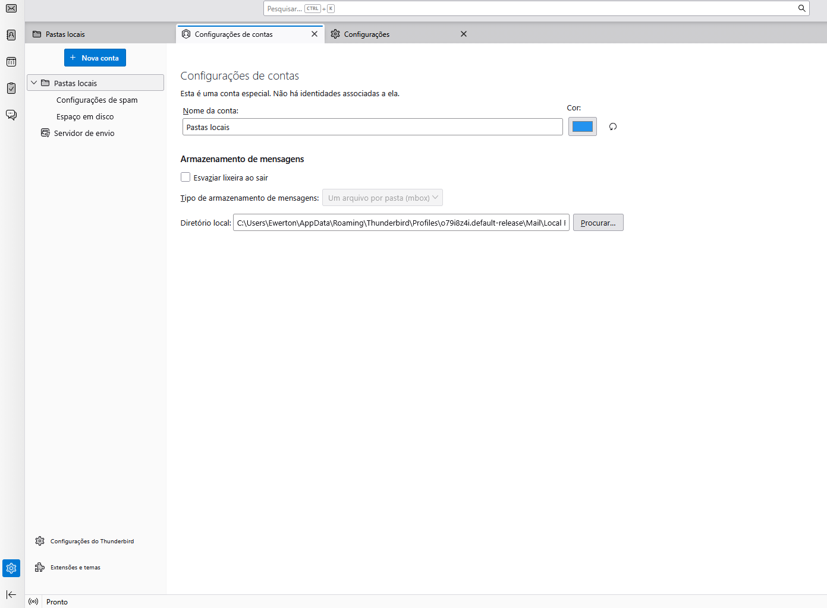This screenshot has height=608, width=827.
Task: Open the Address Book icon
Action: click(11, 35)
